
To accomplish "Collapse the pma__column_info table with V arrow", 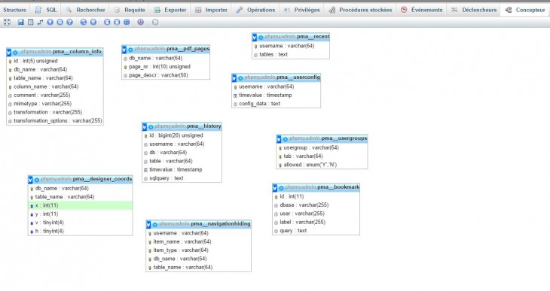I will coord(9,53).
